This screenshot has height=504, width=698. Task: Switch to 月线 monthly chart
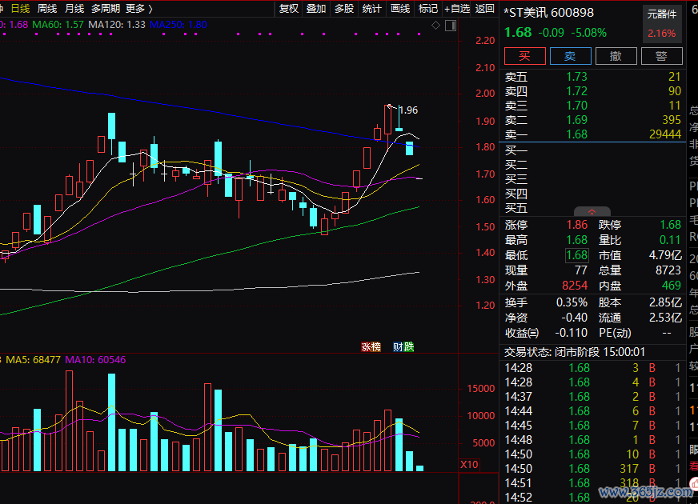(74, 9)
